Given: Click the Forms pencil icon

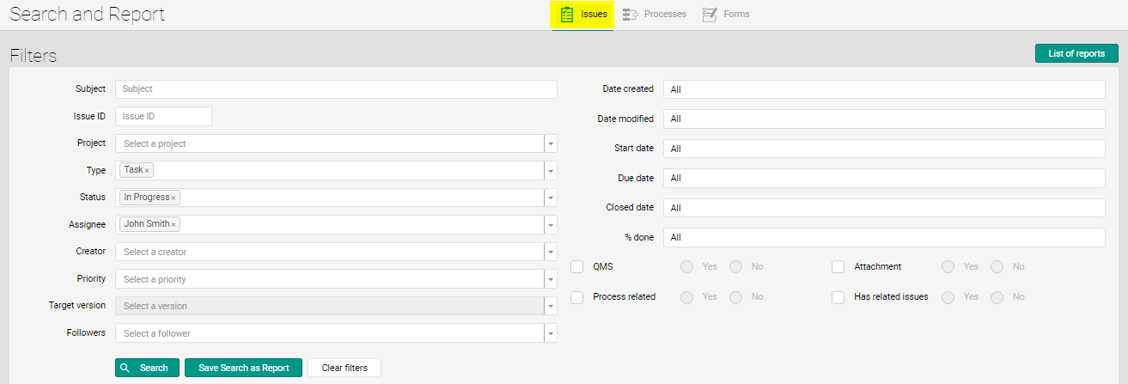Looking at the screenshot, I should 710,15.
